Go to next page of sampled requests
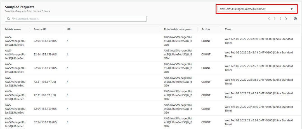Viewport: 302px width, 129px height. 286,19
